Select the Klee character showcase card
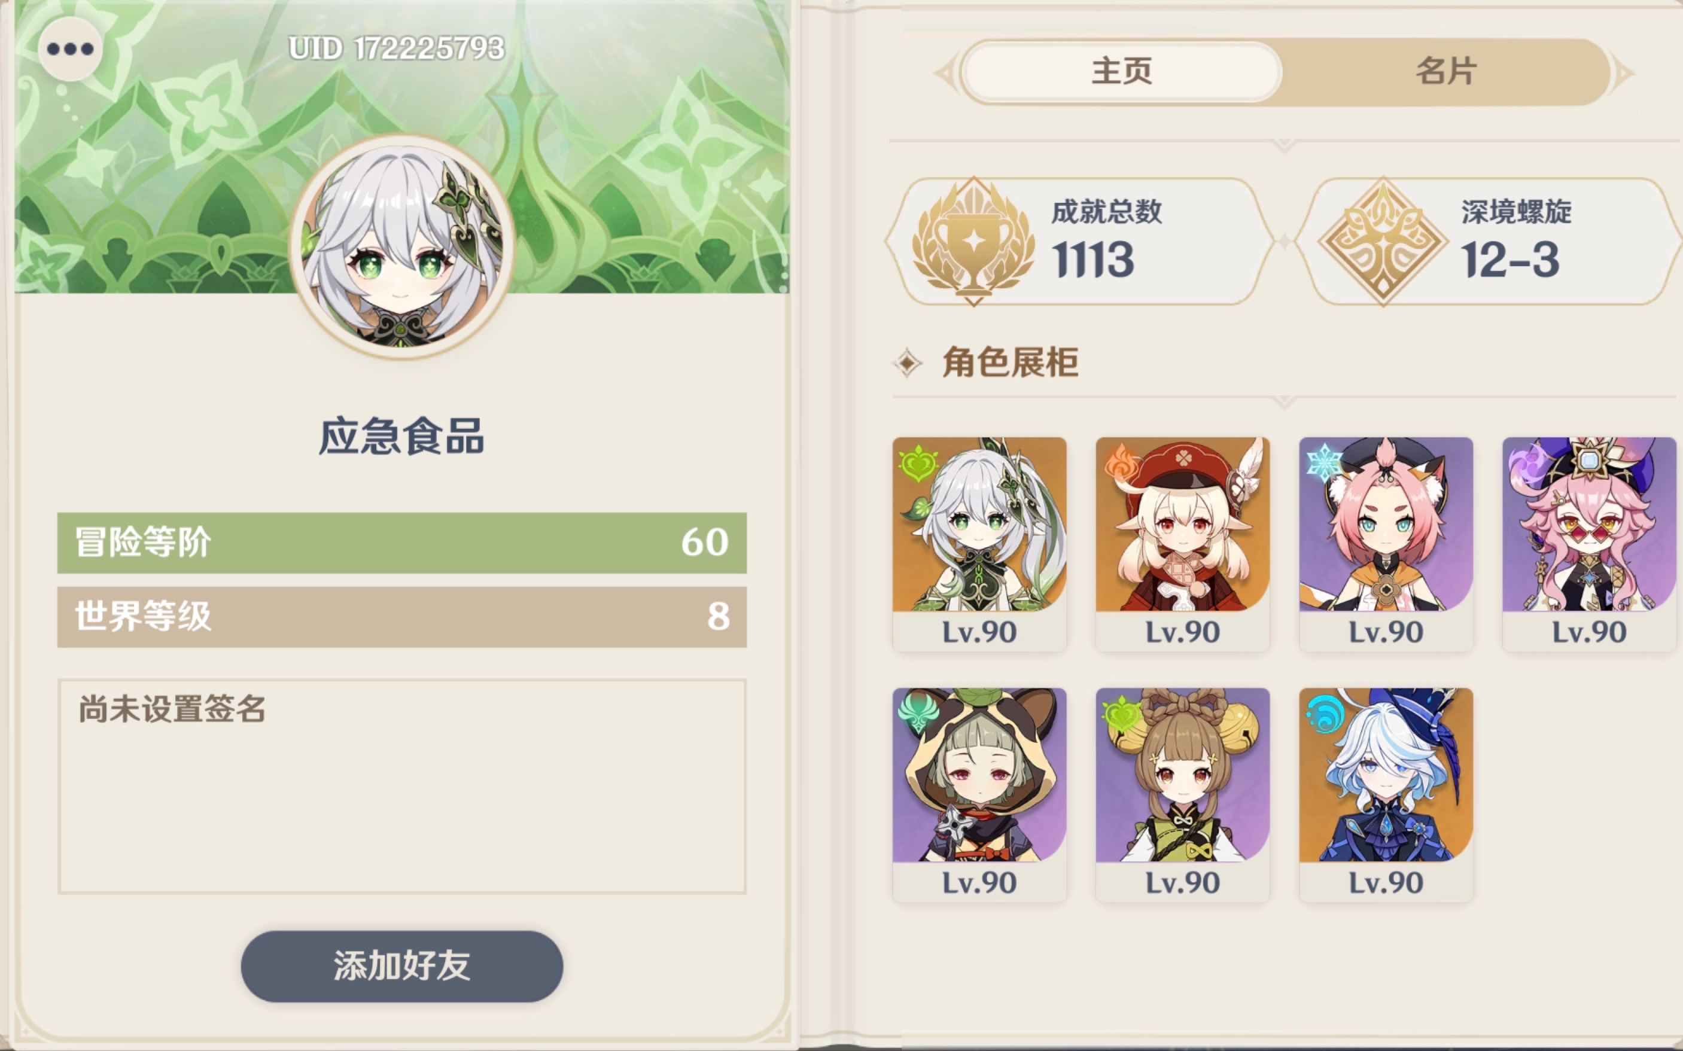The height and width of the screenshot is (1051, 1683). pyautogui.click(x=1182, y=544)
